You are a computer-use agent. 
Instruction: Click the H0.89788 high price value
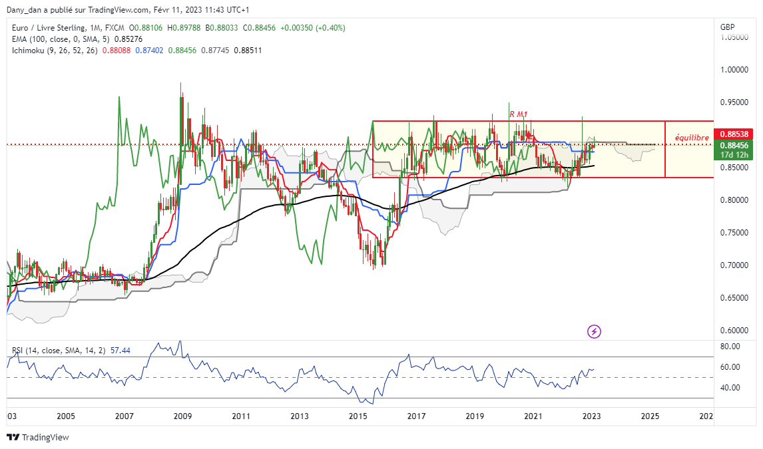coord(184,28)
